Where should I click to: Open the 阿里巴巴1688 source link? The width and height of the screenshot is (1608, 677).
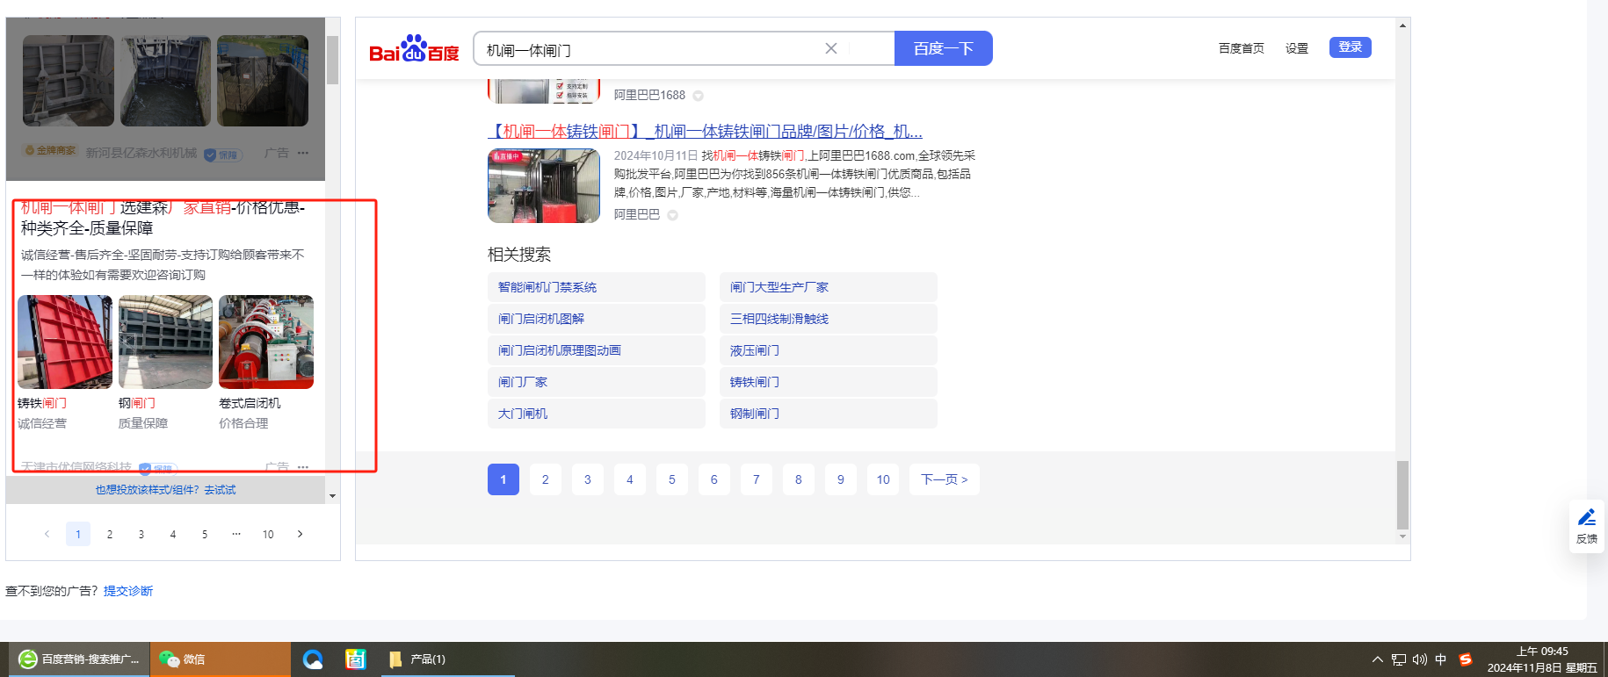coord(649,95)
